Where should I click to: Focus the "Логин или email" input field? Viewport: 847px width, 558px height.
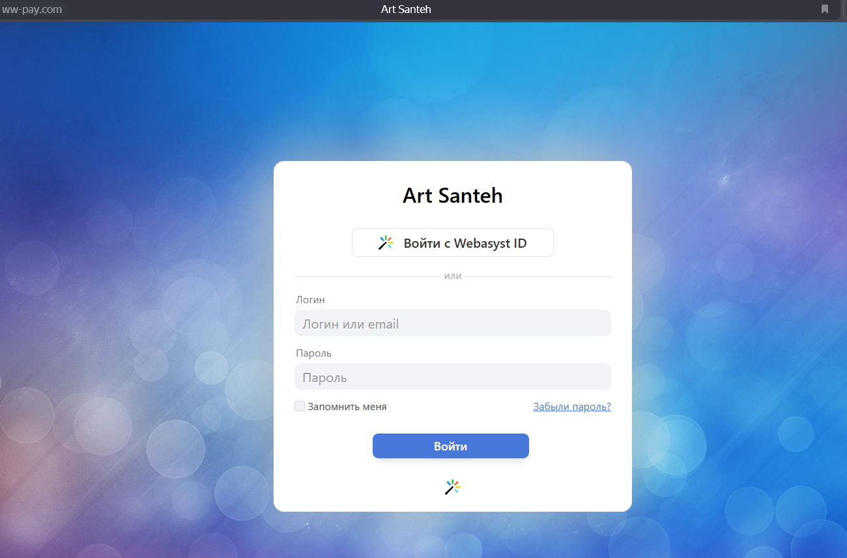tap(453, 323)
